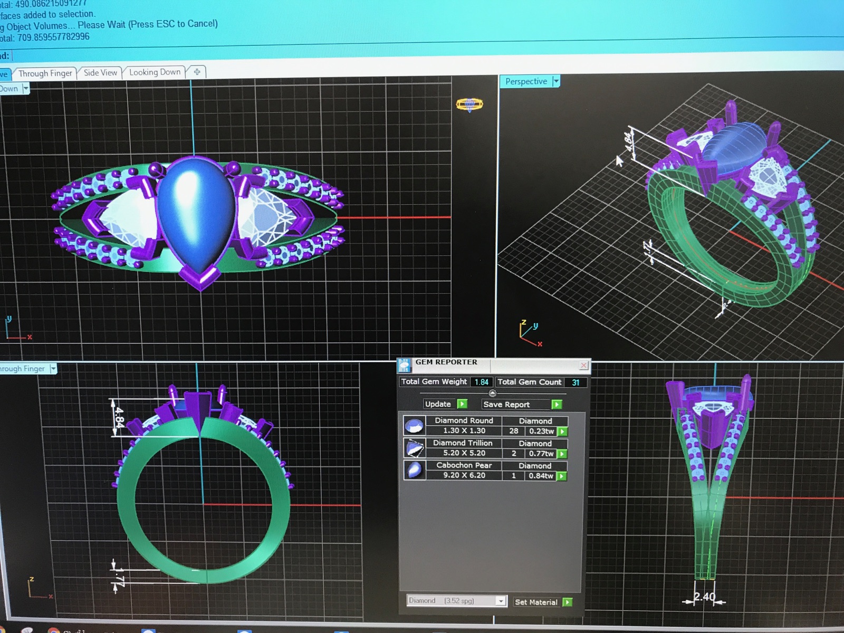Open the Diamond material dropdown
844x633 pixels.
[500, 601]
